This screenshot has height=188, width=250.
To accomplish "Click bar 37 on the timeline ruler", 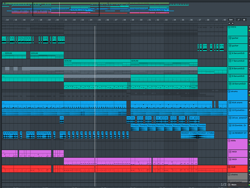I will click(200, 20).
